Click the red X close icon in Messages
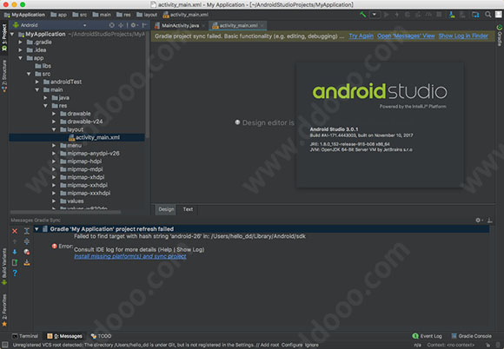 tap(15, 231)
